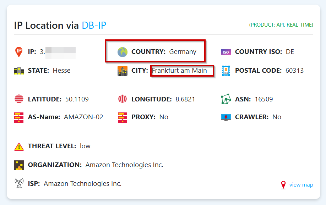The image size is (326, 205).
Task: Click the THREAT LEVEL warning triangle icon
Action: point(19,146)
